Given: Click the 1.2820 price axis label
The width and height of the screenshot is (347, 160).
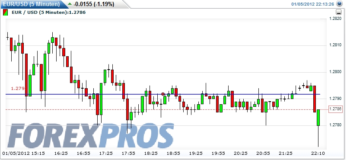Looking at the screenshot, I should [335, 19].
